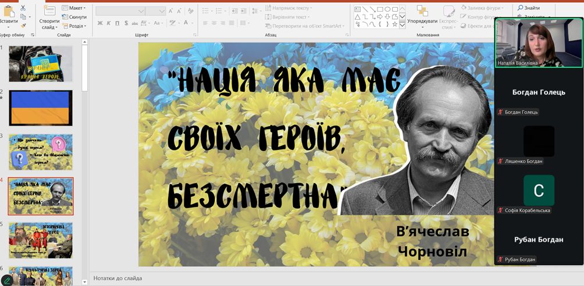Toggle bold Ж formatting
This screenshot has width=584, height=286.
point(100,23)
